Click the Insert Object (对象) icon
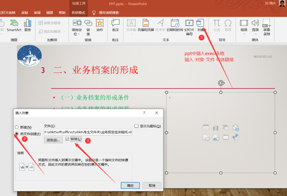 pos(200,23)
